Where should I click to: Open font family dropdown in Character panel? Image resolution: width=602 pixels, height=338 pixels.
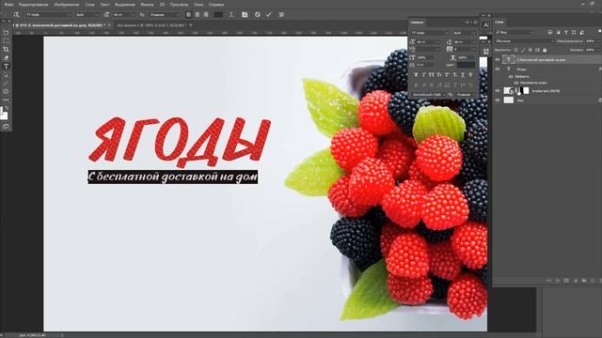(430, 33)
